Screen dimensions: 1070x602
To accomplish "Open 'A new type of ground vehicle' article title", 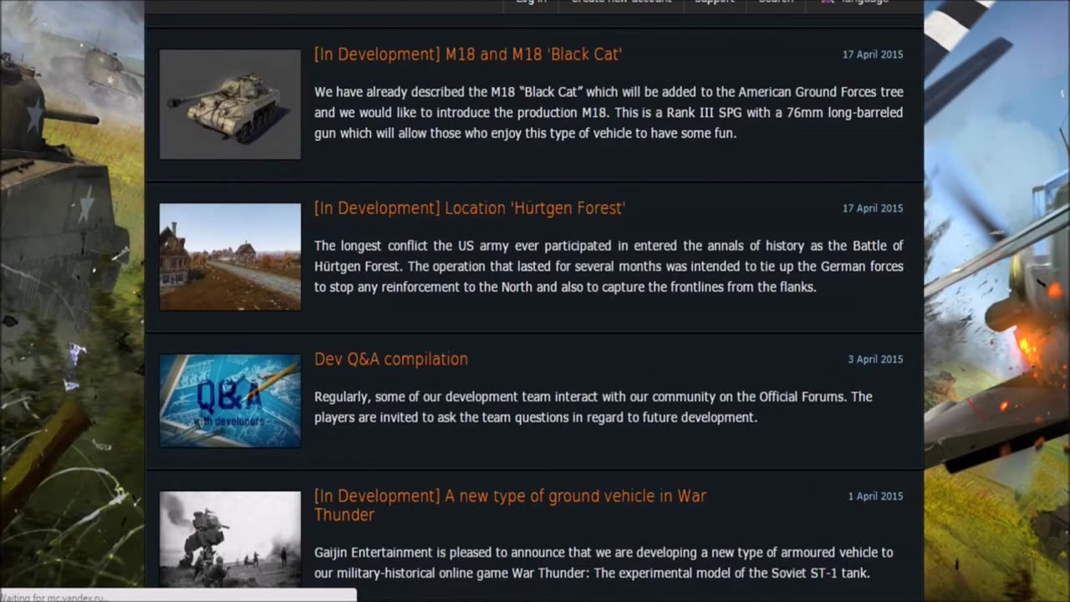I will click(511, 505).
